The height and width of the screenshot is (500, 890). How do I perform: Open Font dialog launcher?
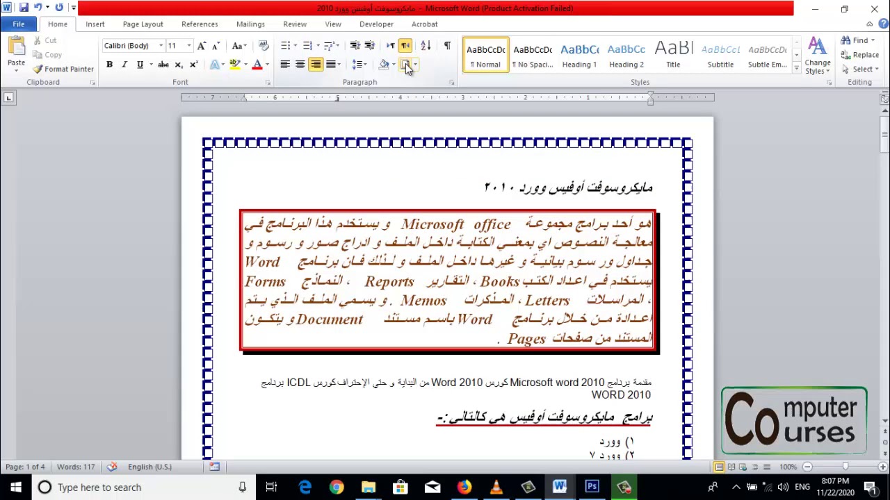click(268, 83)
